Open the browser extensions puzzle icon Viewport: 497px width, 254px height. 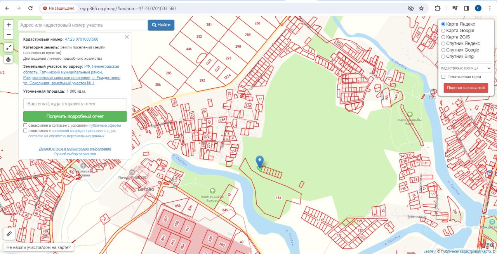(438, 8)
